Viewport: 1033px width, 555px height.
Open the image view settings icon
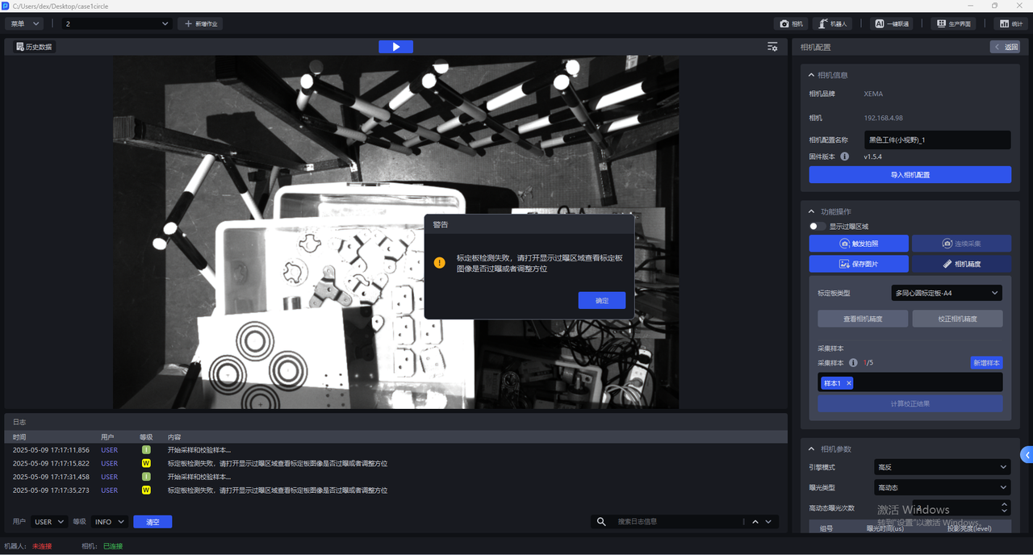[772, 47]
